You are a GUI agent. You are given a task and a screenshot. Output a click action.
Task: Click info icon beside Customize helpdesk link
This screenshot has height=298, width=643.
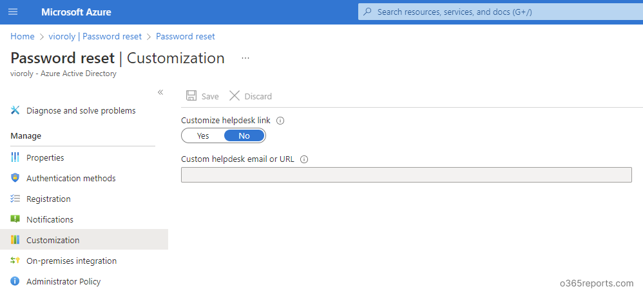(x=280, y=121)
